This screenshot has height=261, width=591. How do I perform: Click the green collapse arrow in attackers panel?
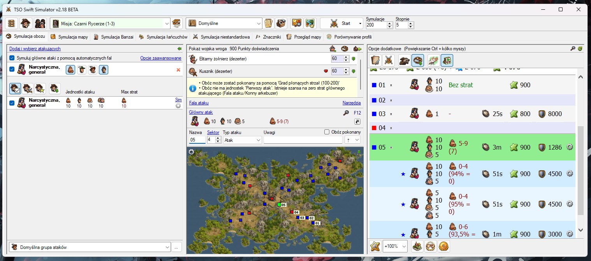click(179, 49)
